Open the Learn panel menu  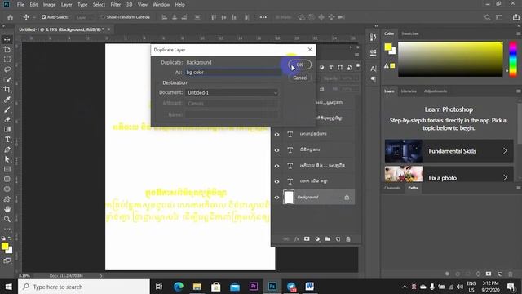519,91
